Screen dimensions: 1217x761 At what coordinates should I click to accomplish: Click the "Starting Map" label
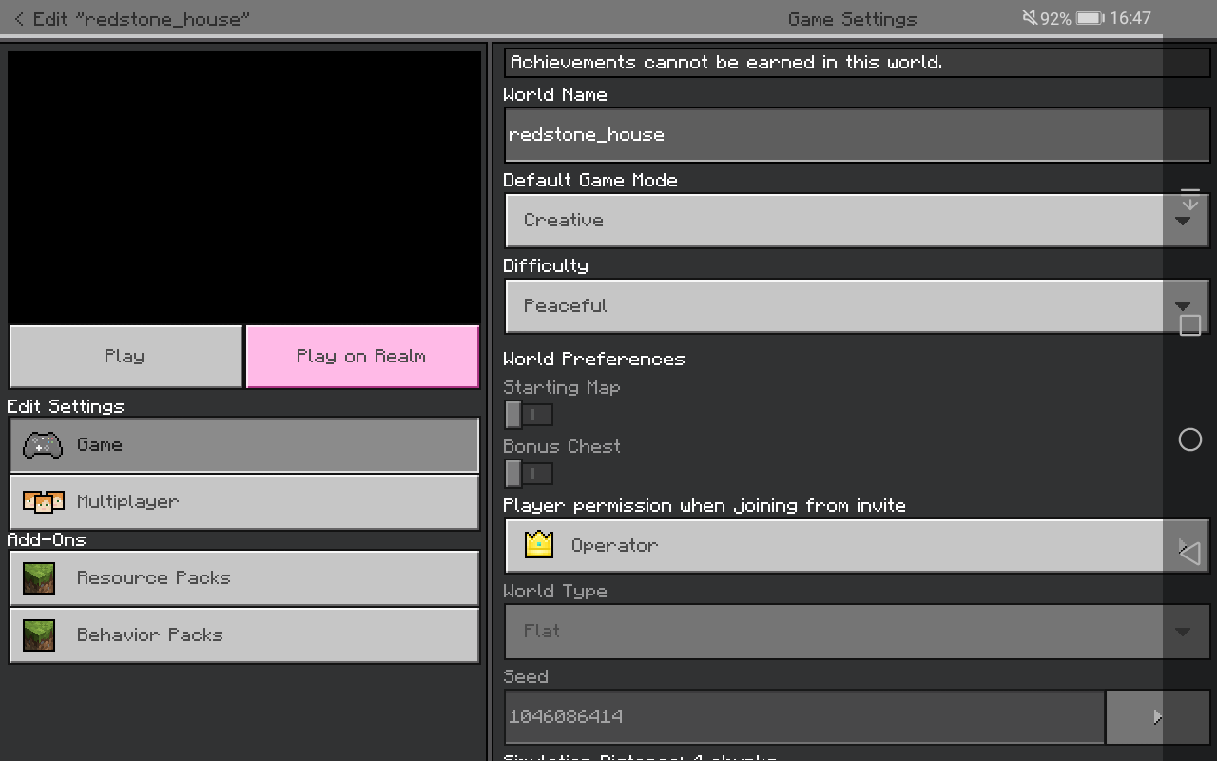click(562, 388)
